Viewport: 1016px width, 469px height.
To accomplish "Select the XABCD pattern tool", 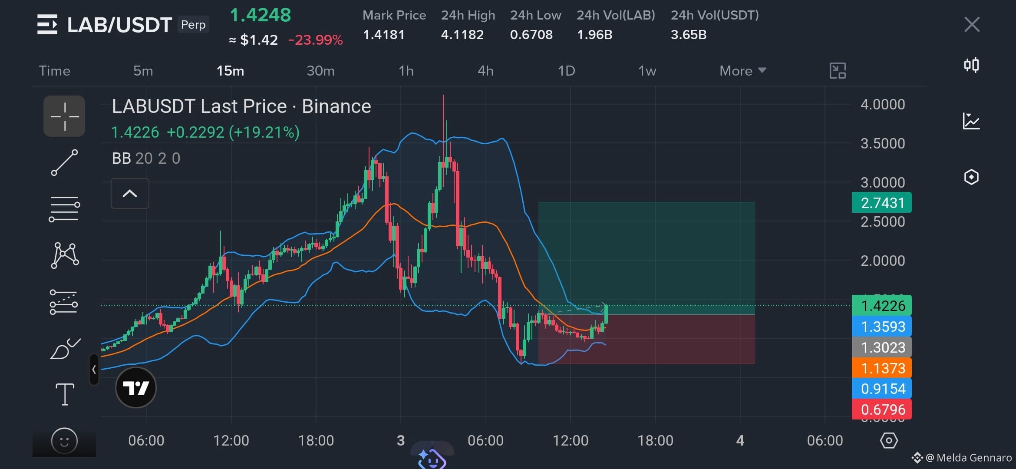I will point(65,255).
